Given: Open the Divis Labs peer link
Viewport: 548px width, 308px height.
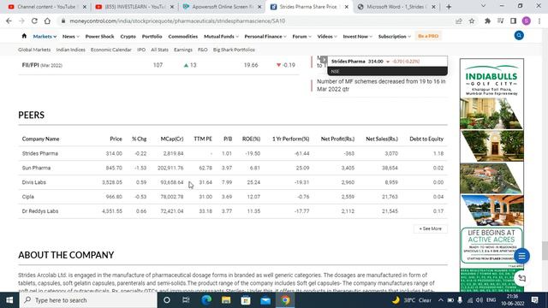Looking at the screenshot, I should [34, 182].
